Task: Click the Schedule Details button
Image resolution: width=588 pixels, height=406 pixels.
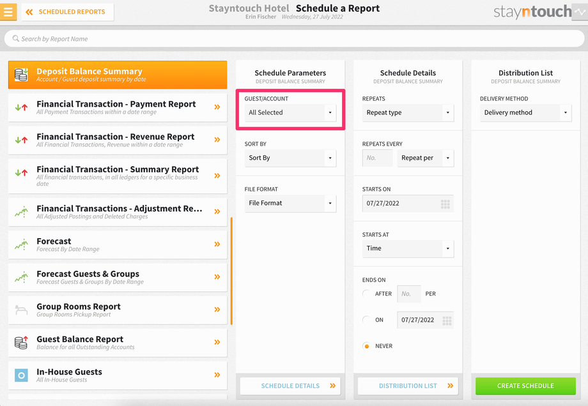Action: tap(290, 386)
